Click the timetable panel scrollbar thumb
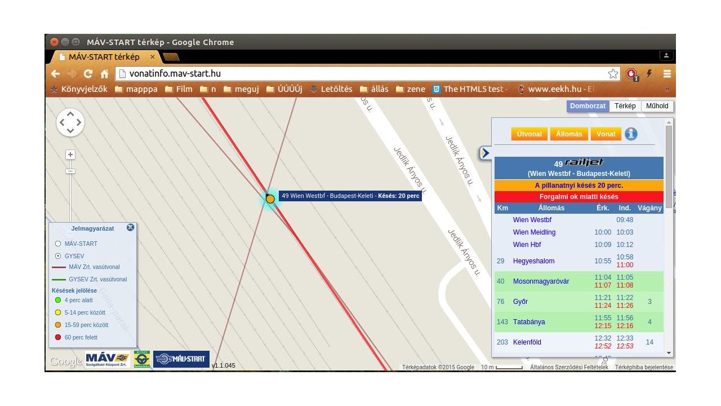Image resolution: width=721 pixels, height=406 pixels. tap(669, 166)
